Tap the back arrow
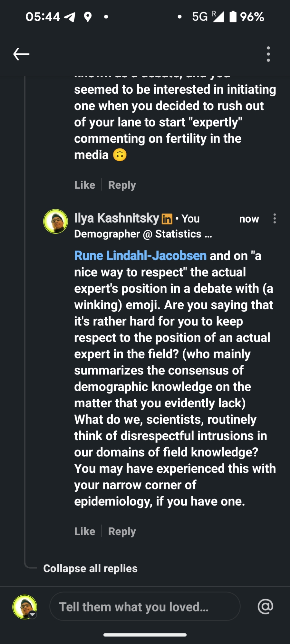290x644 pixels. pos(21,54)
